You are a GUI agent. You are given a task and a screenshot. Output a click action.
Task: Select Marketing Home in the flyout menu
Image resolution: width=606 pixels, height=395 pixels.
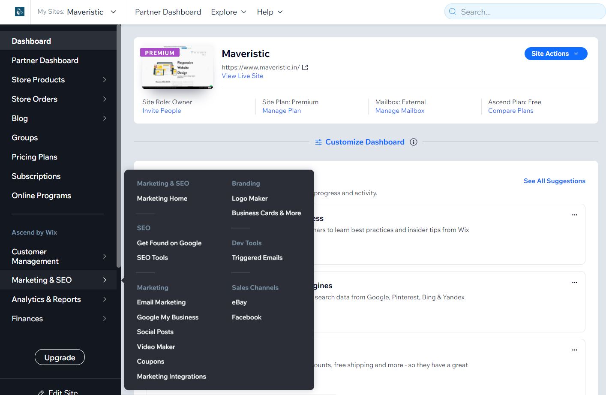(x=162, y=199)
